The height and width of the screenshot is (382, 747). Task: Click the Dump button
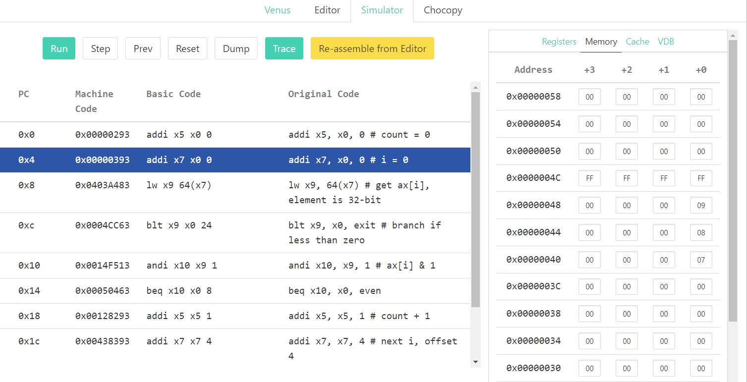[x=236, y=49]
